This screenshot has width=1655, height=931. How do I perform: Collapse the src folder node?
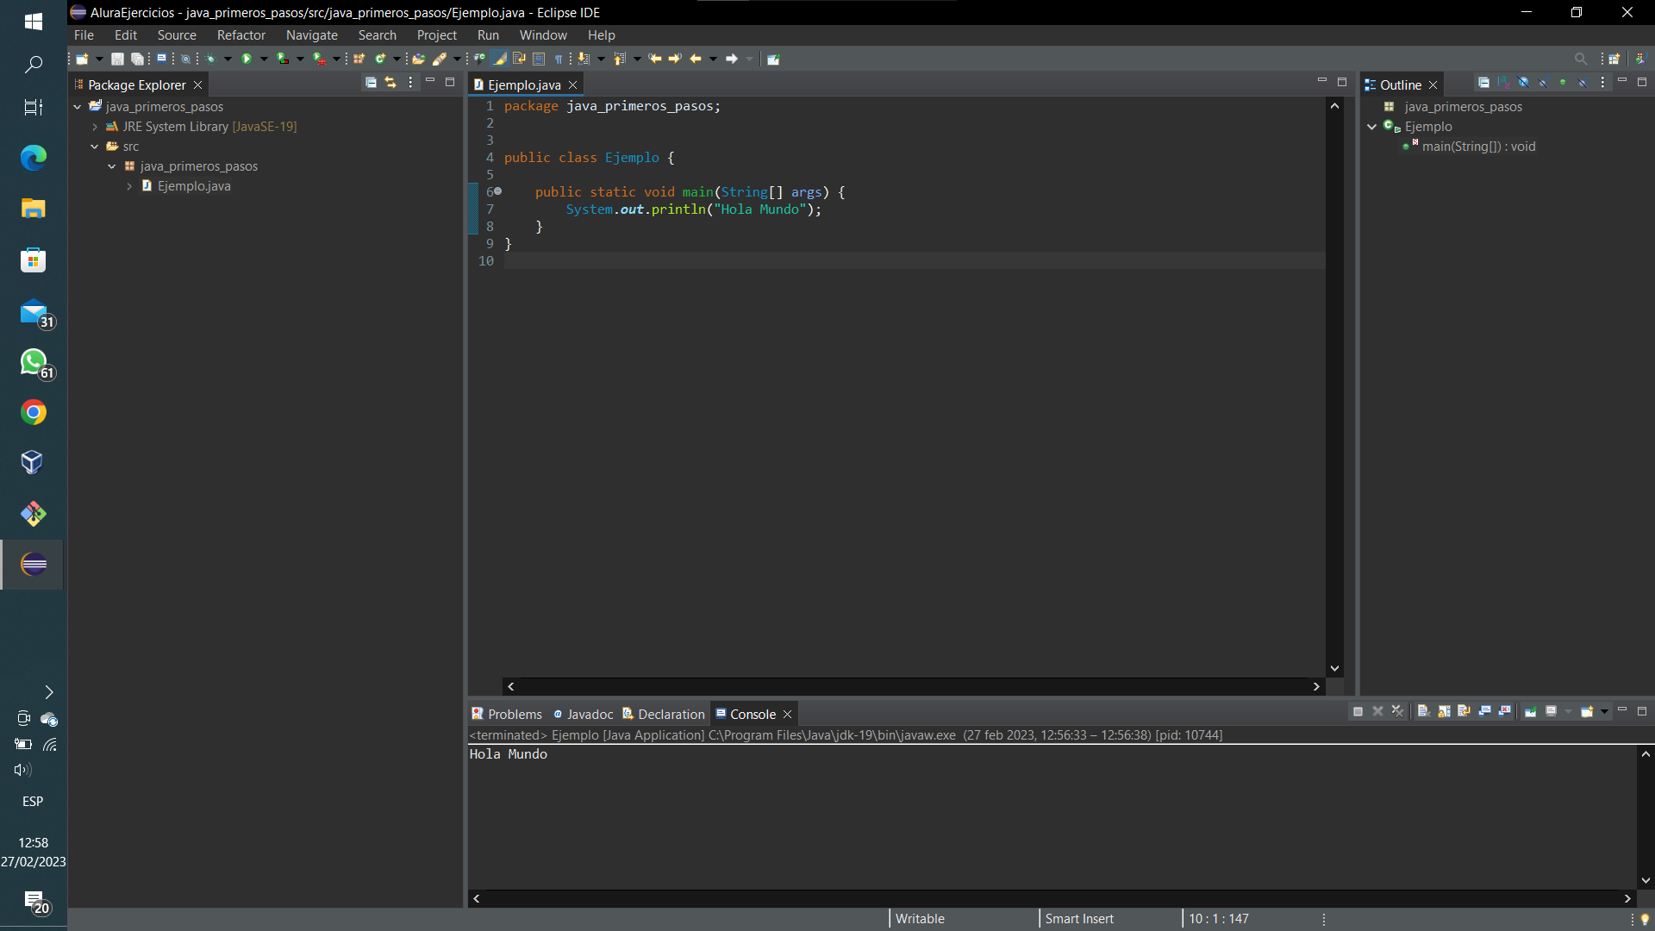[x=95, y=147]
